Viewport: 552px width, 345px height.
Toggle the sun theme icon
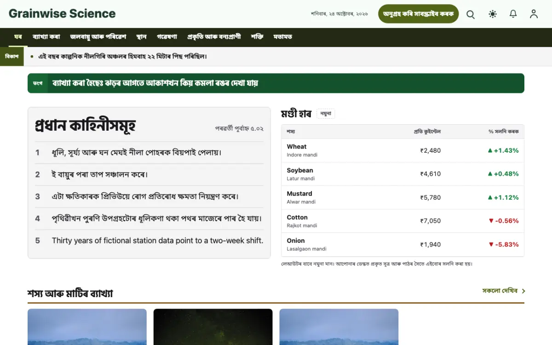493,14
